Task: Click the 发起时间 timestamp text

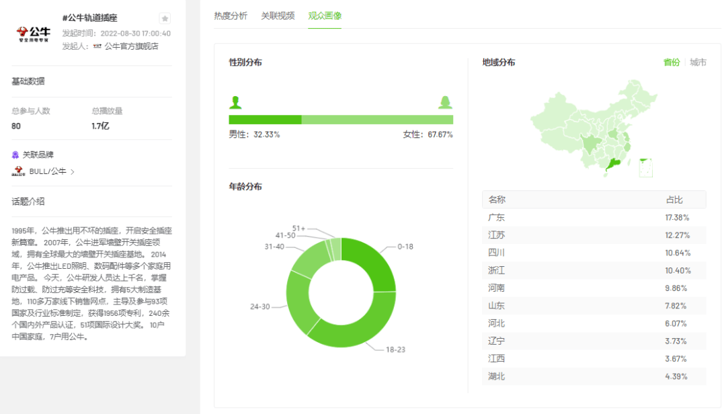Action: click(x=116, y=34)
